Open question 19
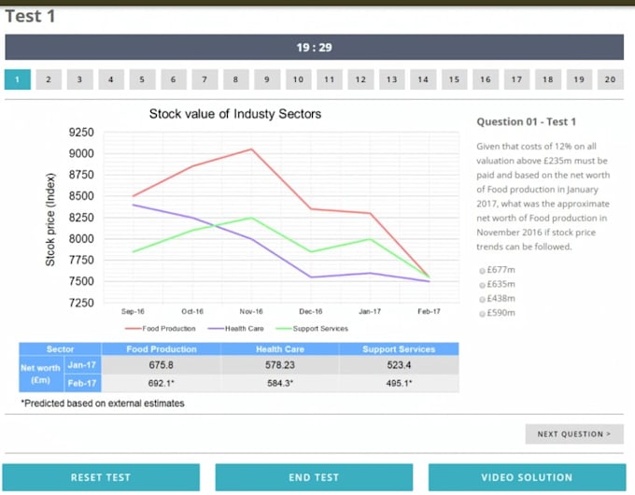The image size is (635, 495). (x=579, y=79)
